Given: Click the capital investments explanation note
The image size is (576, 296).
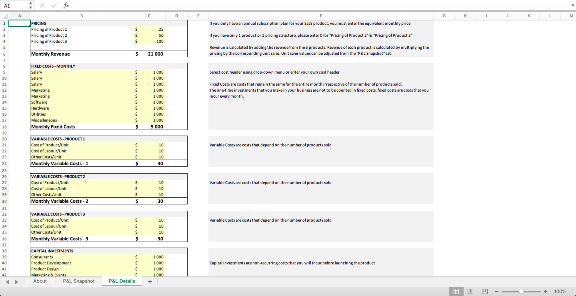Looking at the screenshot, I should click(292, 263).
